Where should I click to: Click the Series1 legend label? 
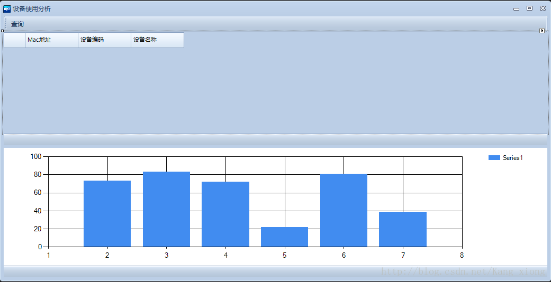[x=513, y=158]
